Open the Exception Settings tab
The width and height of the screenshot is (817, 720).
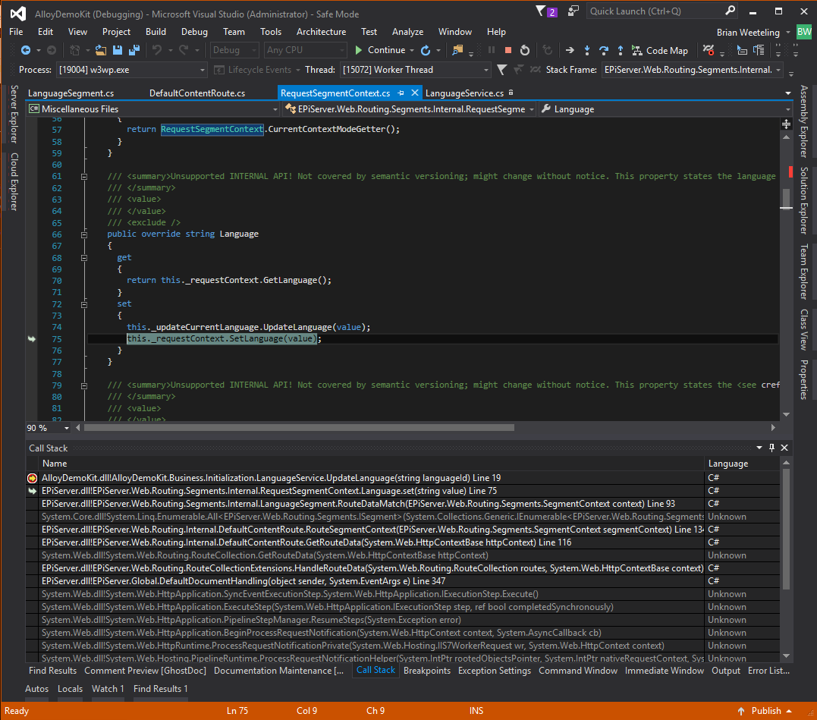pyautogui.click(x=495, y=671)
